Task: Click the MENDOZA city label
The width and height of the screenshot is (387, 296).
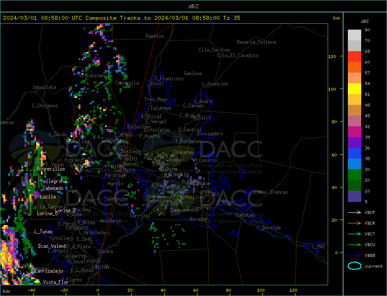Action: 115,141
